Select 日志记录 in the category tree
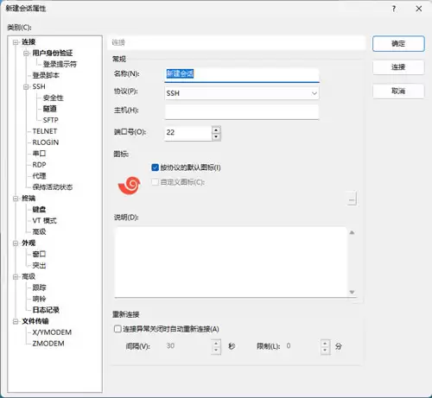Image resolution: width=432 pixels, height=398 pixels. [x=46, y=310]
